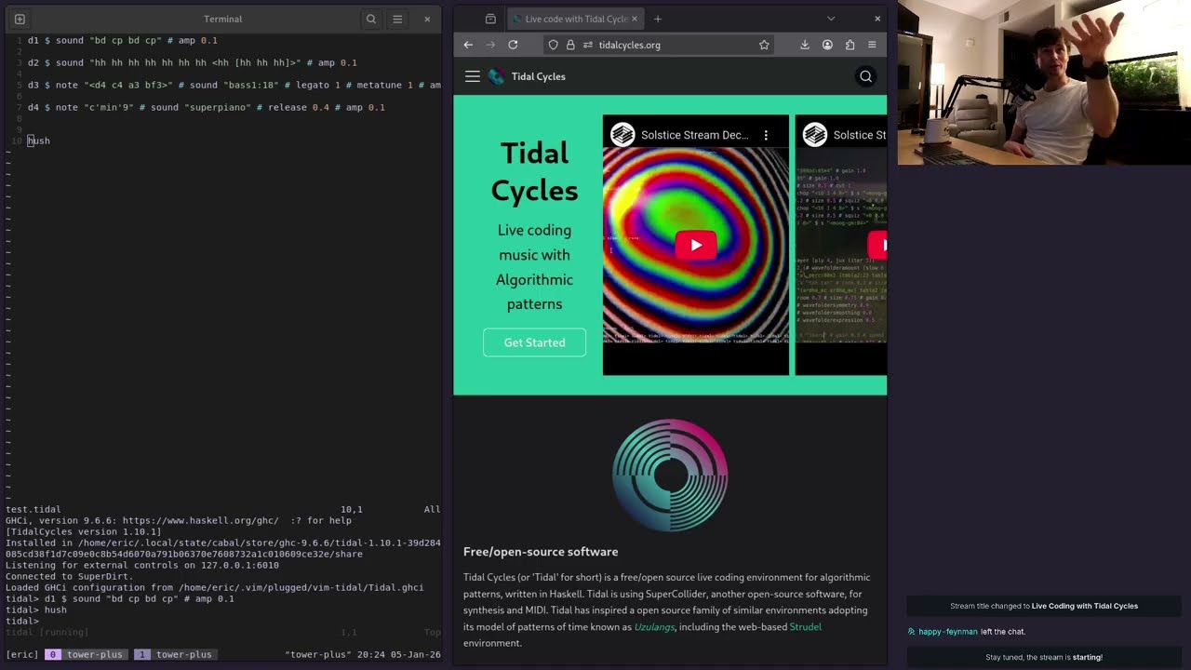
Task: Click the Free/open-source software heading
Action: point(541,552)
